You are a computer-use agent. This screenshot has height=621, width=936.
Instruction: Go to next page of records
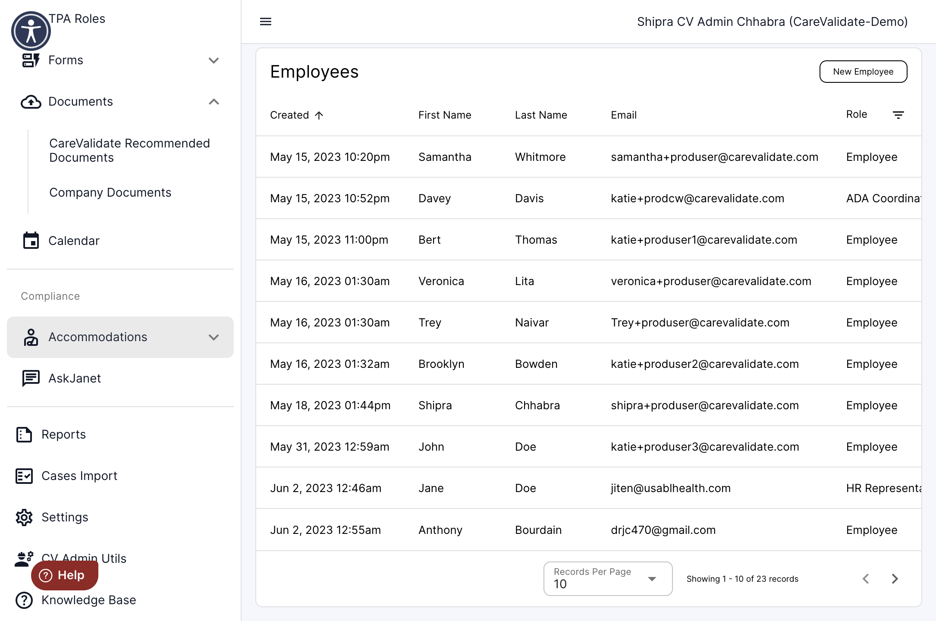tap(895, 579)
